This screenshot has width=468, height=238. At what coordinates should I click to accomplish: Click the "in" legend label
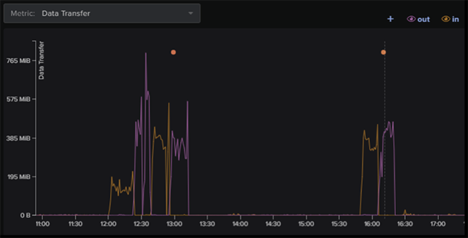pos(456,19)
